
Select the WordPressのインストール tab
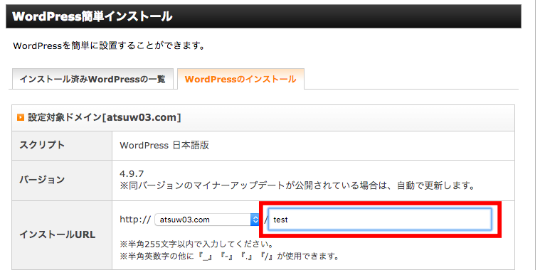click(x=240, y=79)
